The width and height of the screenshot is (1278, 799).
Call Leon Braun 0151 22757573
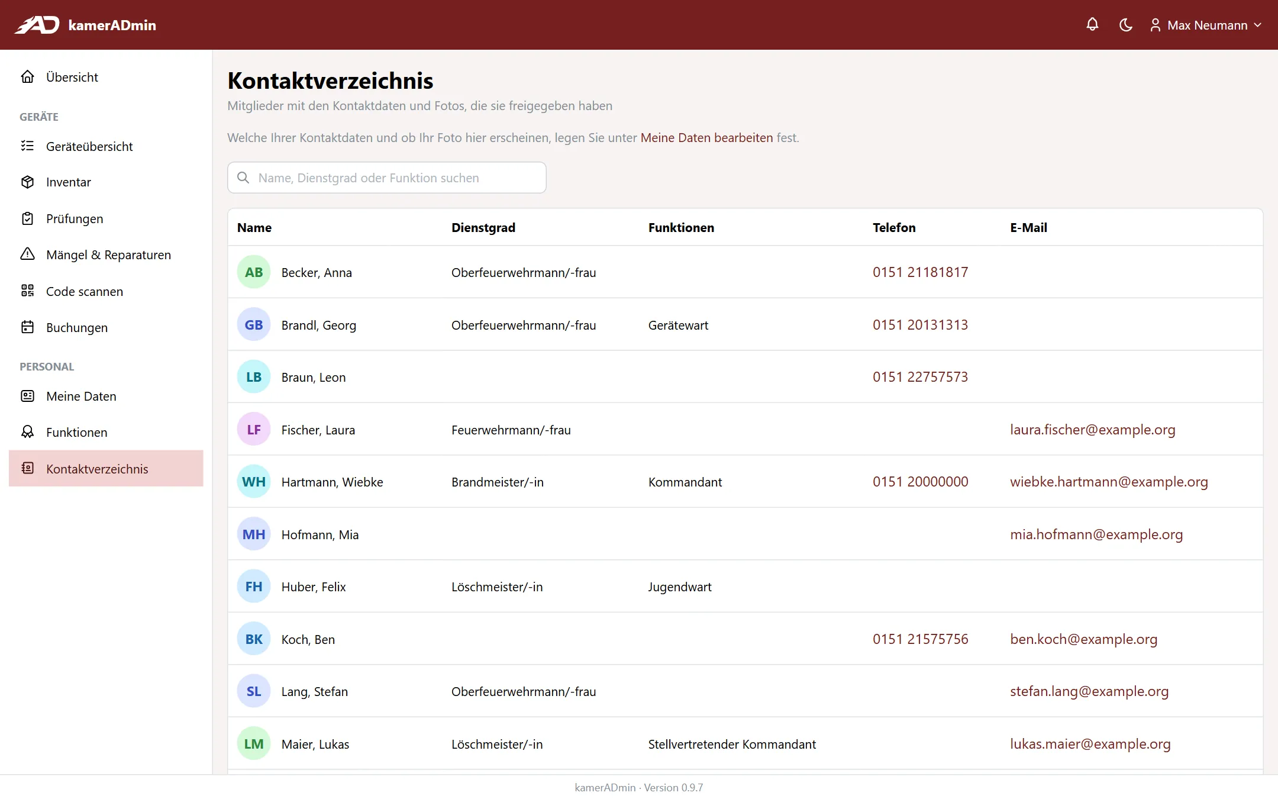920,377
